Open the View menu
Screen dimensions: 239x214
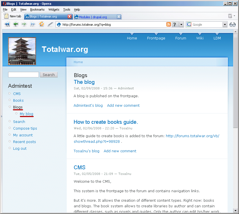(x=23, y=9)
